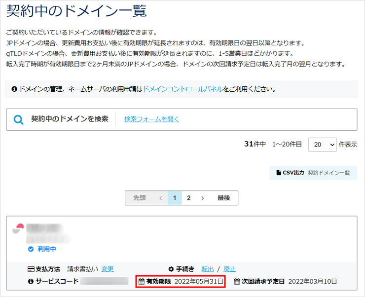The image size is (365, 297).
Task: Click the blurred domain name in the card
Action: [x=48, y=233]
